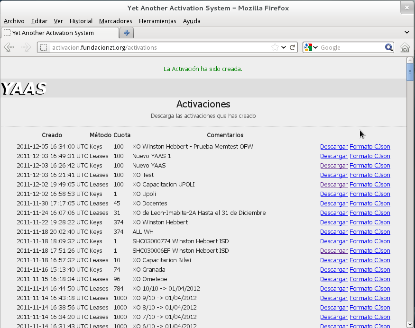
Task: Open the Herramientas menu
Action: pyautogui.click(x=157, y=21)
